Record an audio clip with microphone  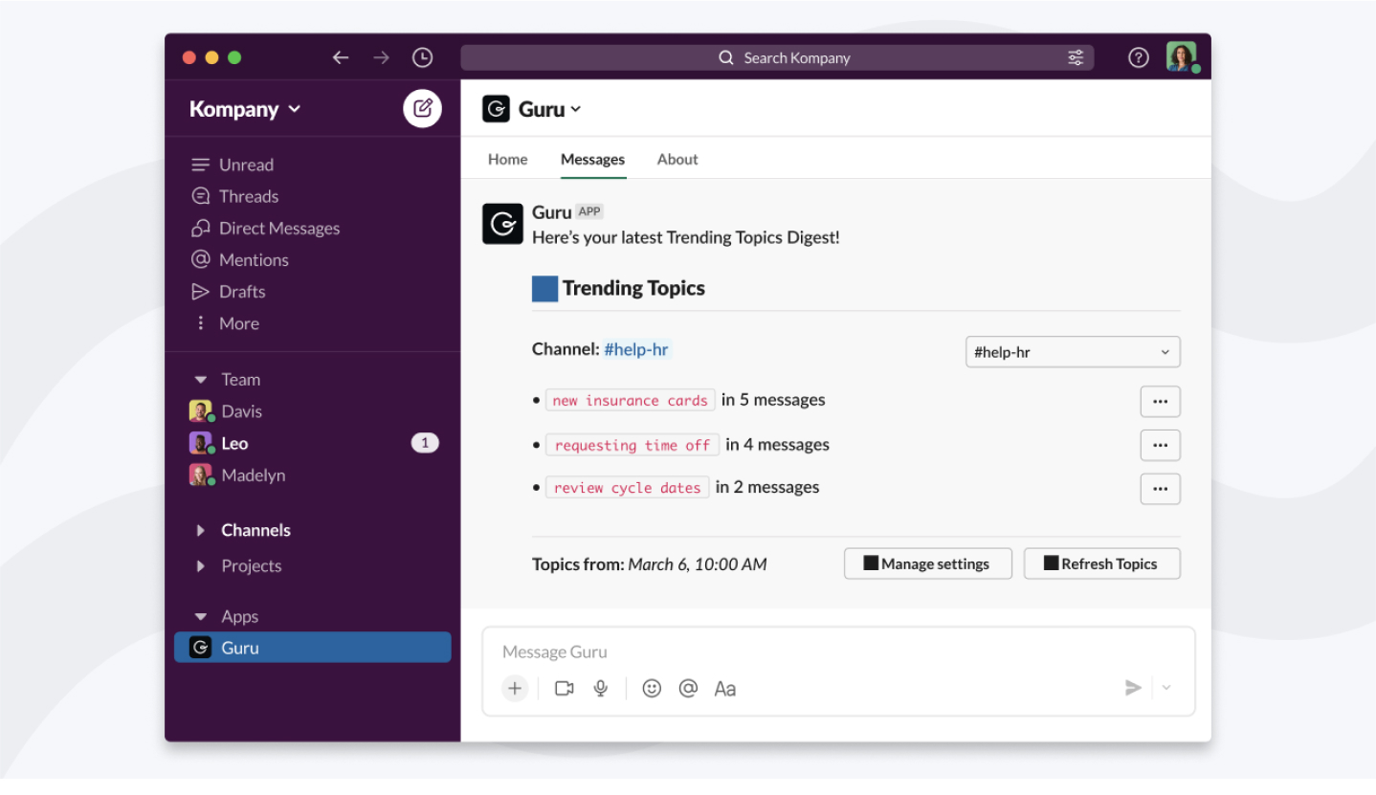601,688
